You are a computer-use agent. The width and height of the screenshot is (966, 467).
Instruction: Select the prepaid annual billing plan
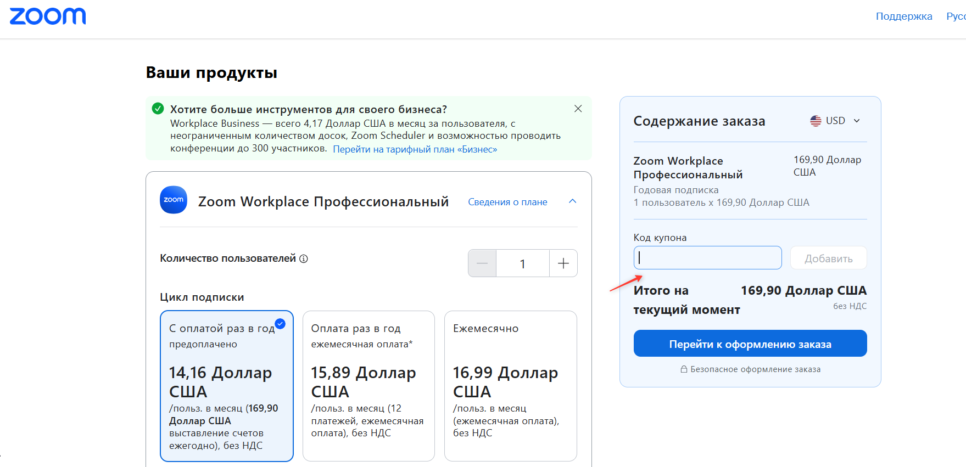(227, 386)
